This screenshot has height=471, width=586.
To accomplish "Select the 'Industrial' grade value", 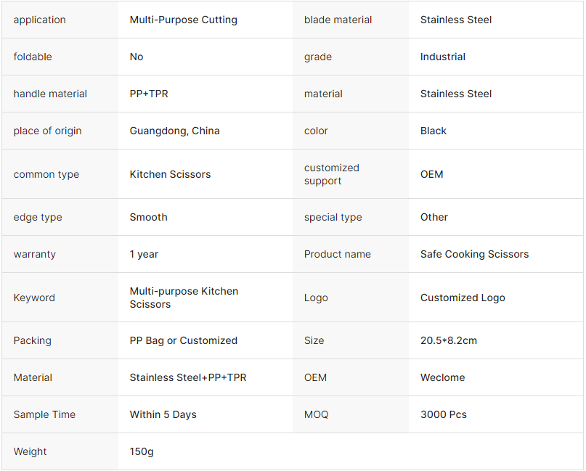I will point(442,57).
